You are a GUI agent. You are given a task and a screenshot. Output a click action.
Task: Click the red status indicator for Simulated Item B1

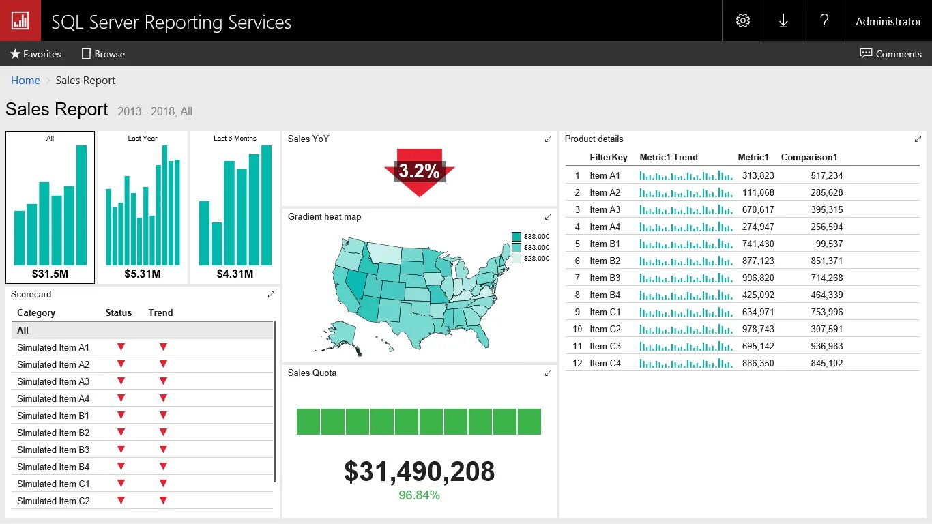(x=121, y=415)
